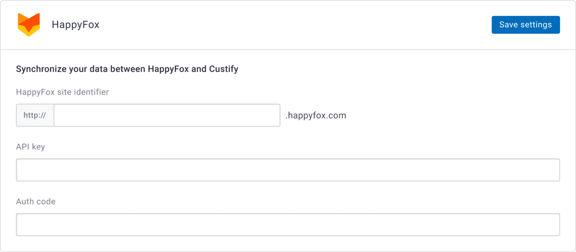Click the Auth code label
Viewport: 576px width, 252px height.
click(35, 202)
